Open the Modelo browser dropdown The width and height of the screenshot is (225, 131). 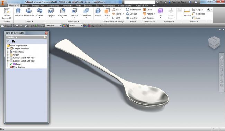coord(12,37)
